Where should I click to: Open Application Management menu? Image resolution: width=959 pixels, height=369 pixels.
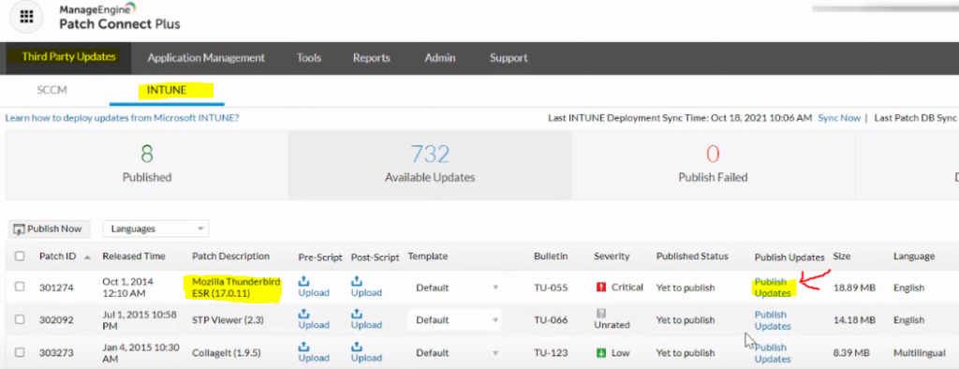coord(206,57)
